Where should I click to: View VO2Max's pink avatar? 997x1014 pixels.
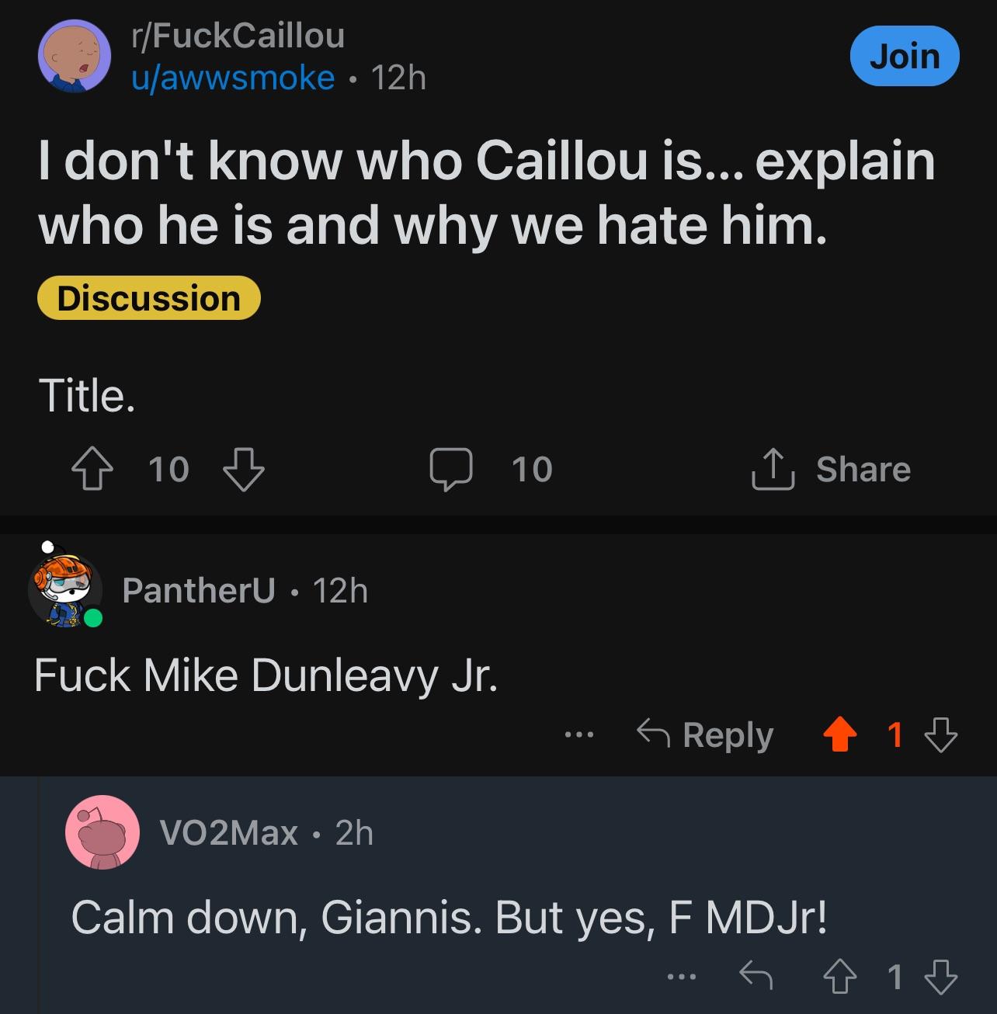coord(102,832)
